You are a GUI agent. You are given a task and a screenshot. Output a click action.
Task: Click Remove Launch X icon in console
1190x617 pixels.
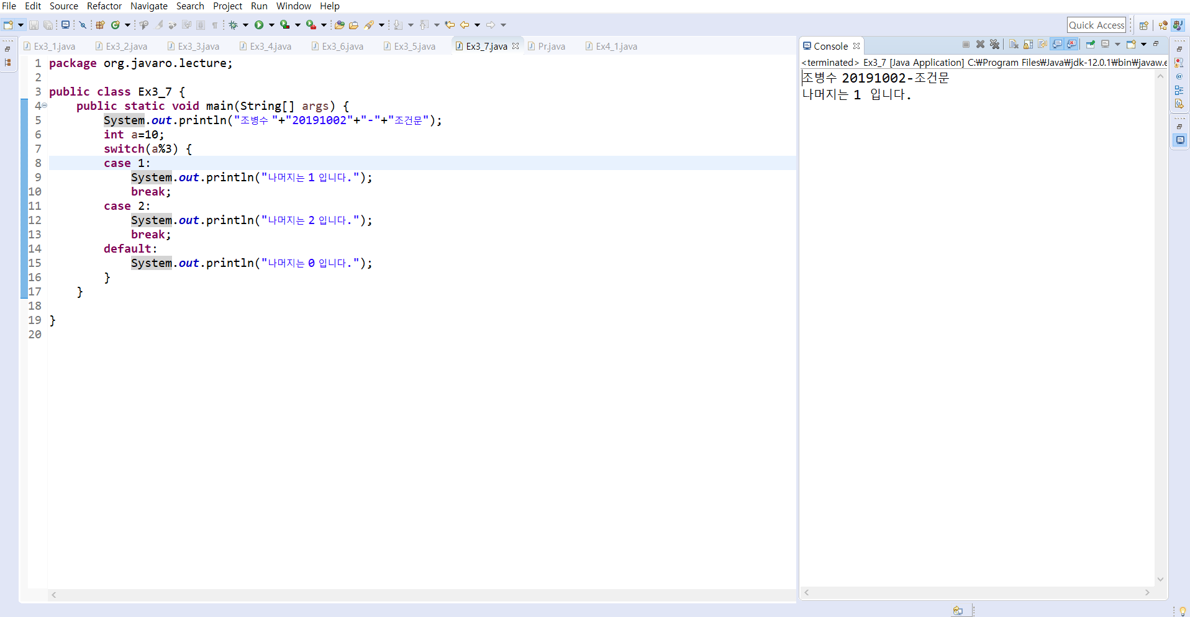[x=980, y=44]
